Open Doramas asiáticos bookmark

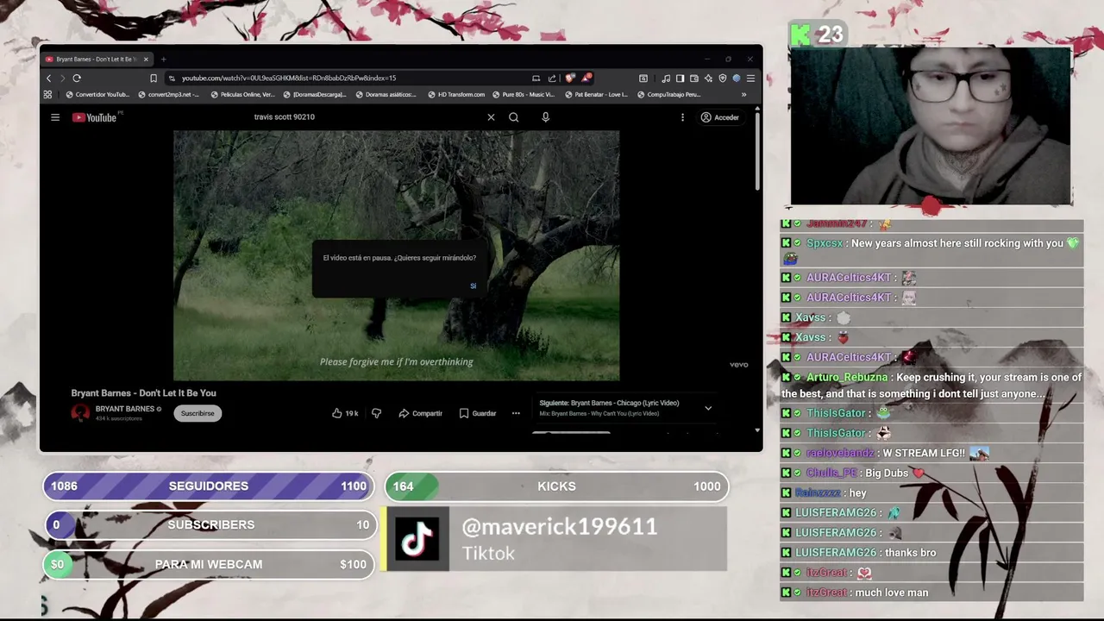[386, 94]
